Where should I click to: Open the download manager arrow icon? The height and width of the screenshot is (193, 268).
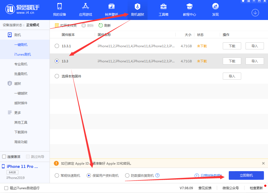[x=255, y=13]
